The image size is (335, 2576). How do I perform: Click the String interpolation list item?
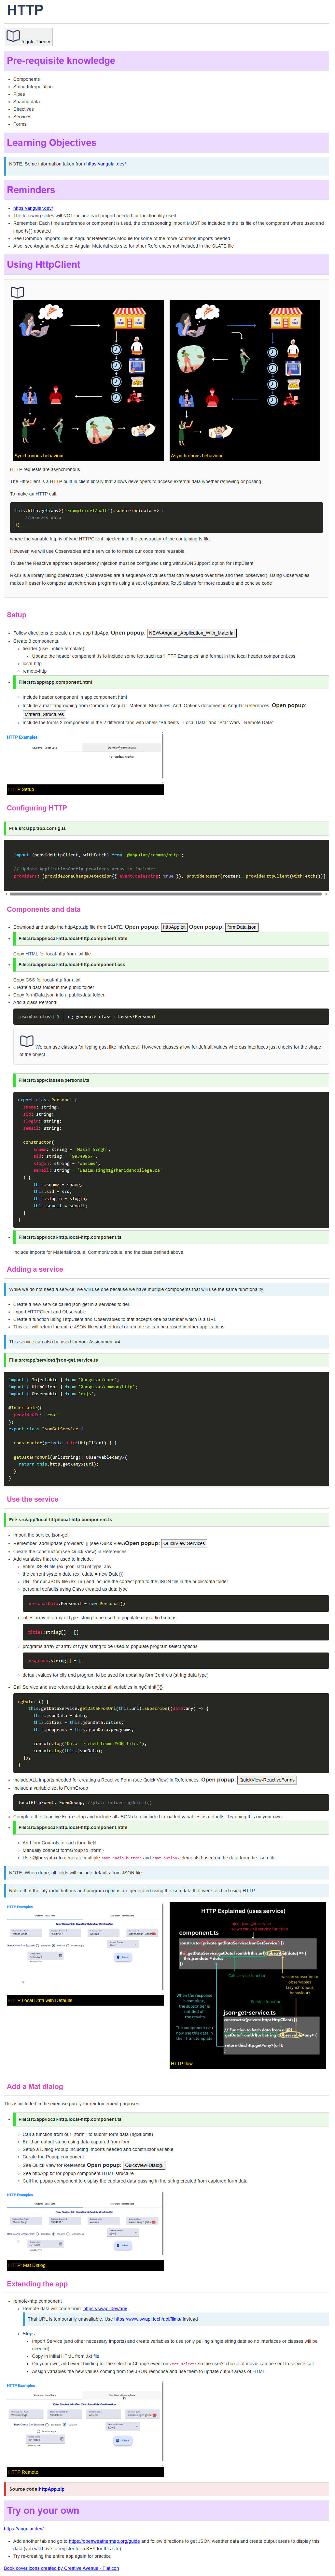(x=33, y=87)
